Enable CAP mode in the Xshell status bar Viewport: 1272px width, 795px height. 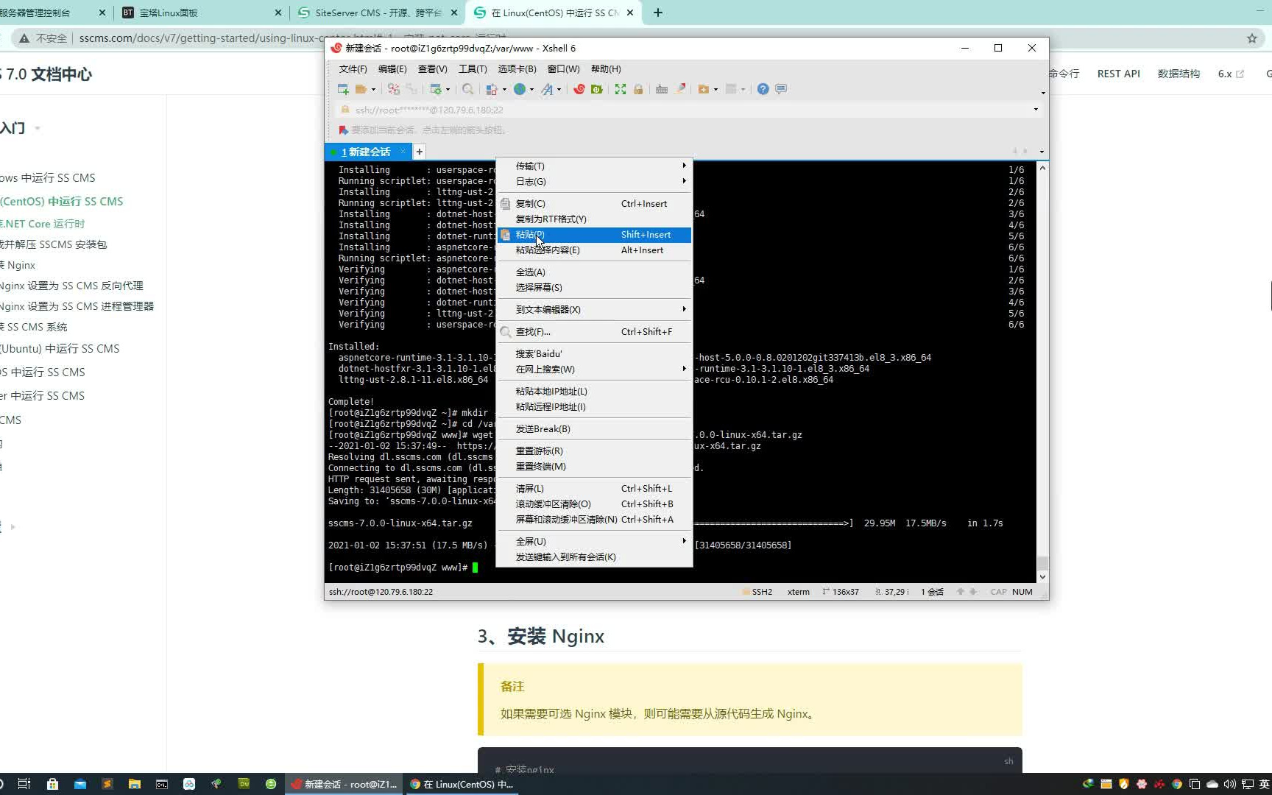click(998, 591)
